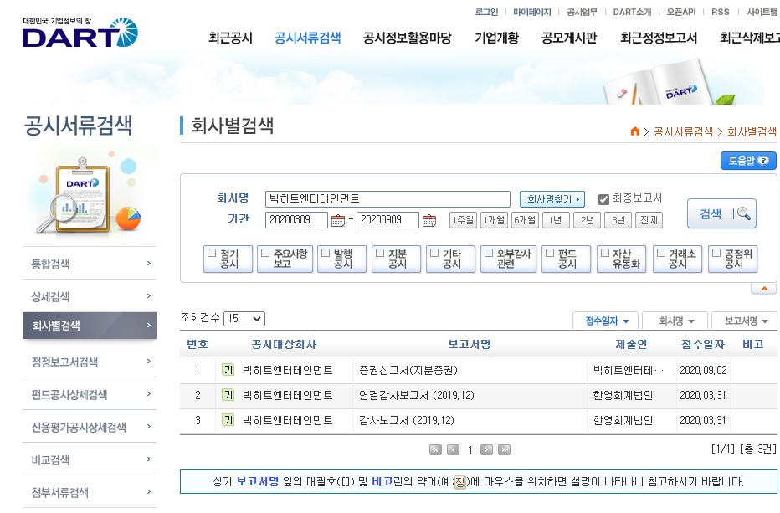
Task: Go to next results page
Action: (x=486, y=449)
